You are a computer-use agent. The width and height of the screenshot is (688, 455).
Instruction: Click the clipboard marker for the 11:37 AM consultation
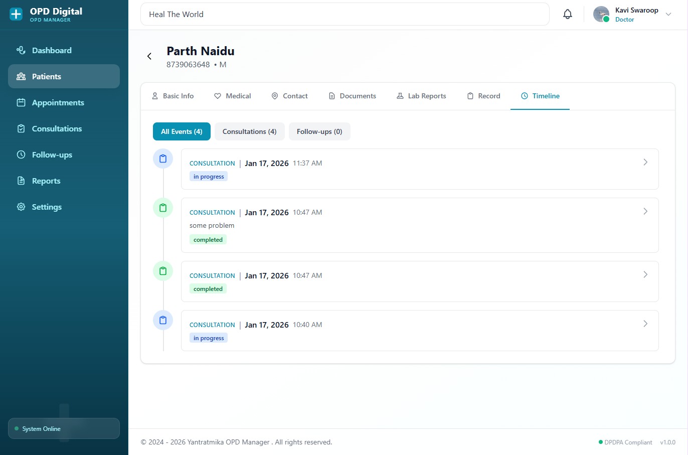163,159
